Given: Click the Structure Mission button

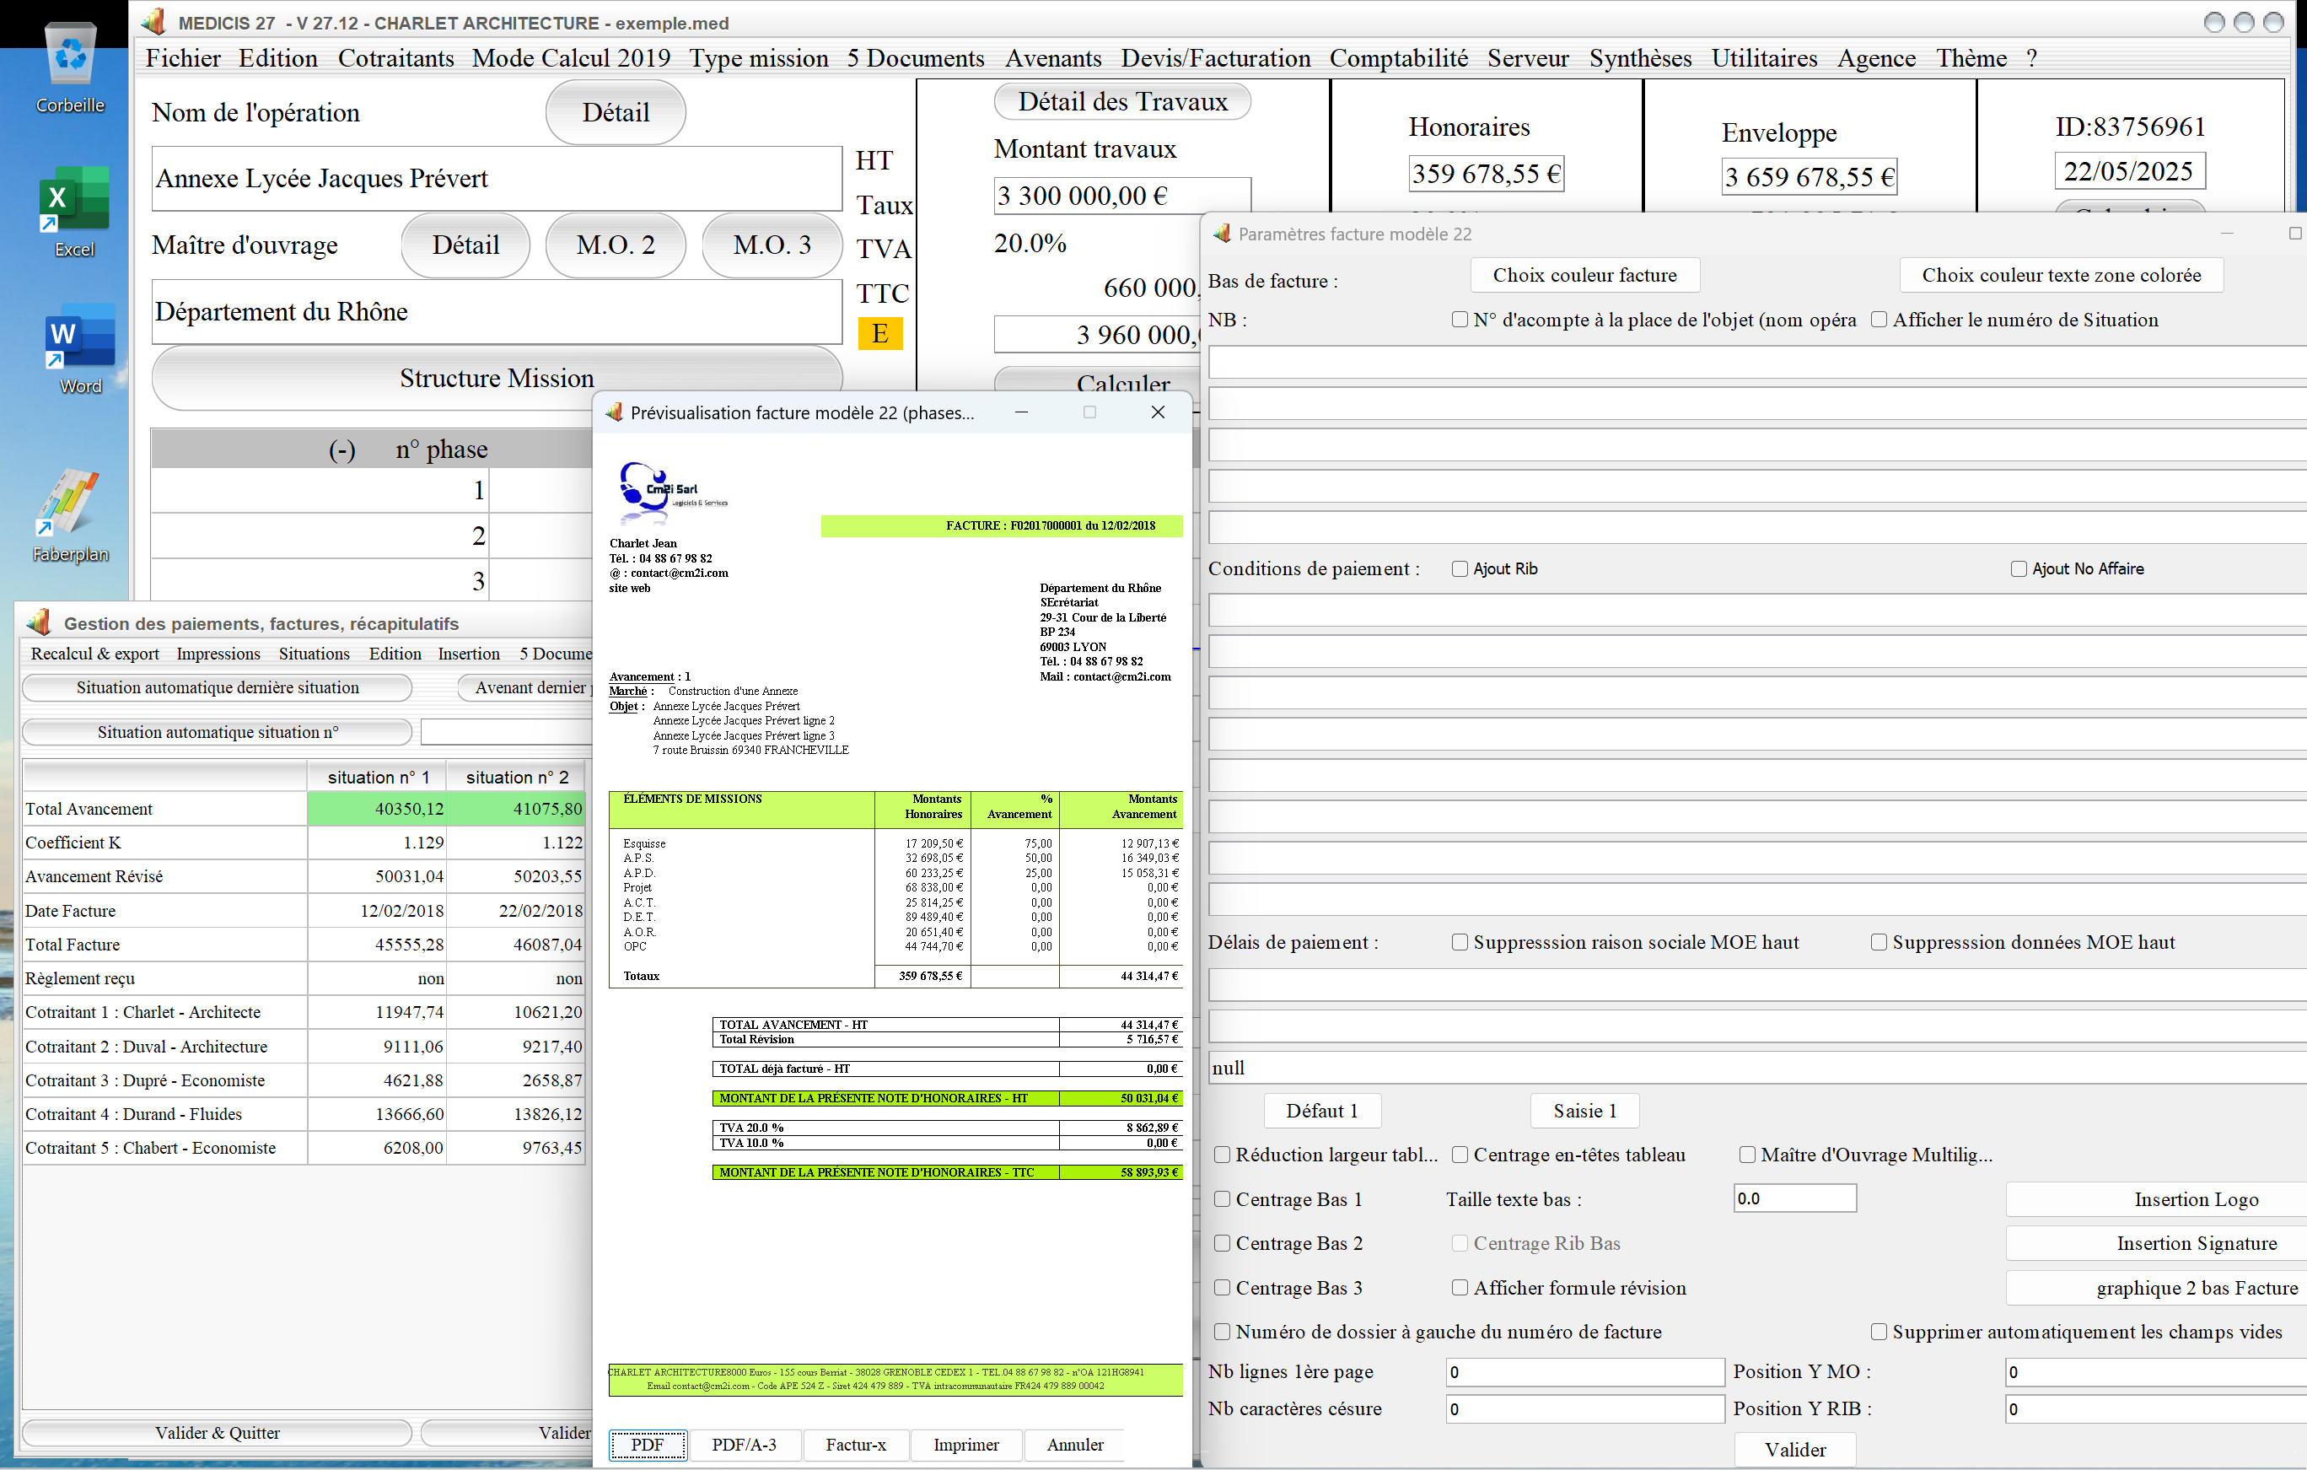Looking at the screenshot, I should pyautogui.click(x=497, y=378).
